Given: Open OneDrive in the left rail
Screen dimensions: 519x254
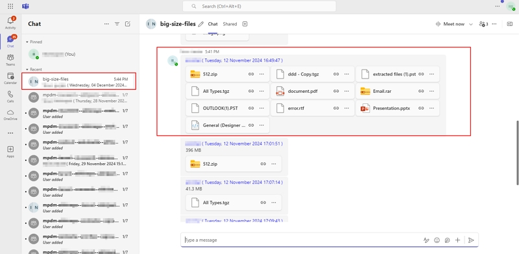Looking at the screenshot, I should [x=10, y=115].
